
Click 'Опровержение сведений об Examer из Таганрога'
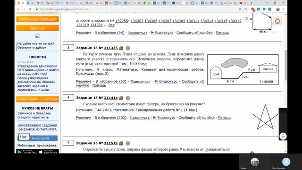pyautogui.click(x=37, y=127)
